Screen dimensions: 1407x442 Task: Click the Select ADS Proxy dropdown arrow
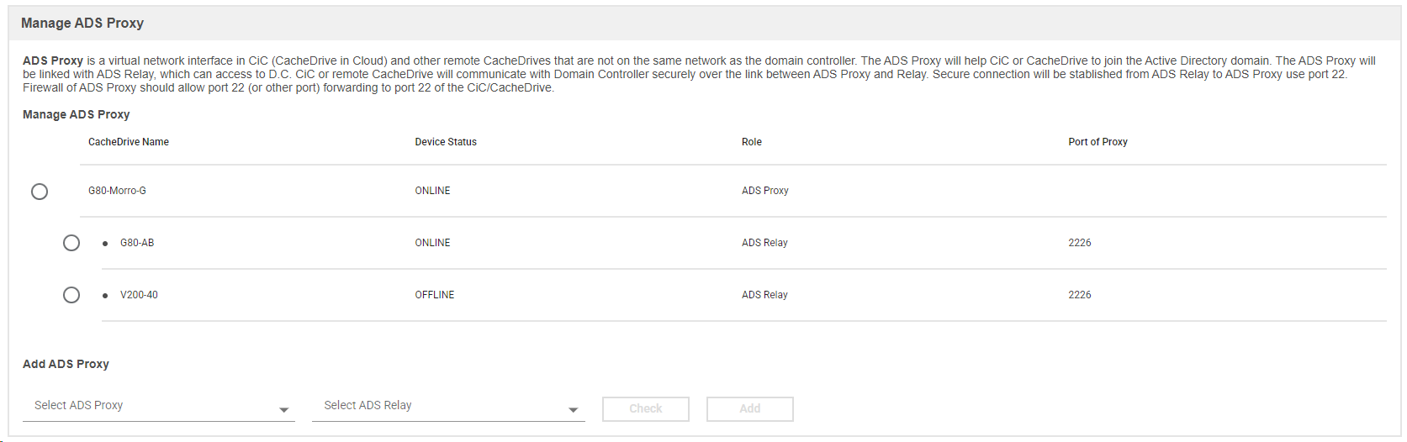pyautogui.click(x=284, y=410)
